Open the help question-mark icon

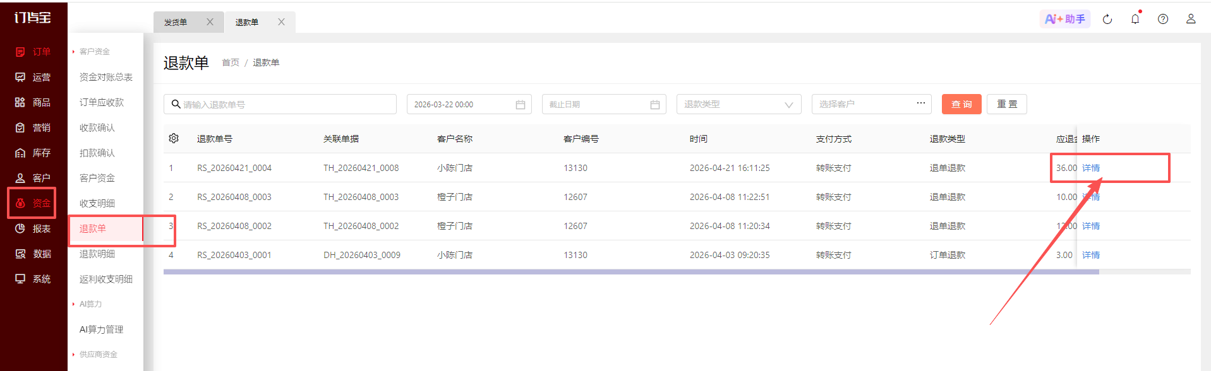[x=1163, y=19]
